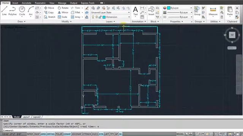Click the Insert block icon
243x136 pixels.
[x=151, y=11]
